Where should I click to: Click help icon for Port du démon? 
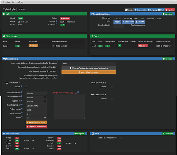coord(22,108)
